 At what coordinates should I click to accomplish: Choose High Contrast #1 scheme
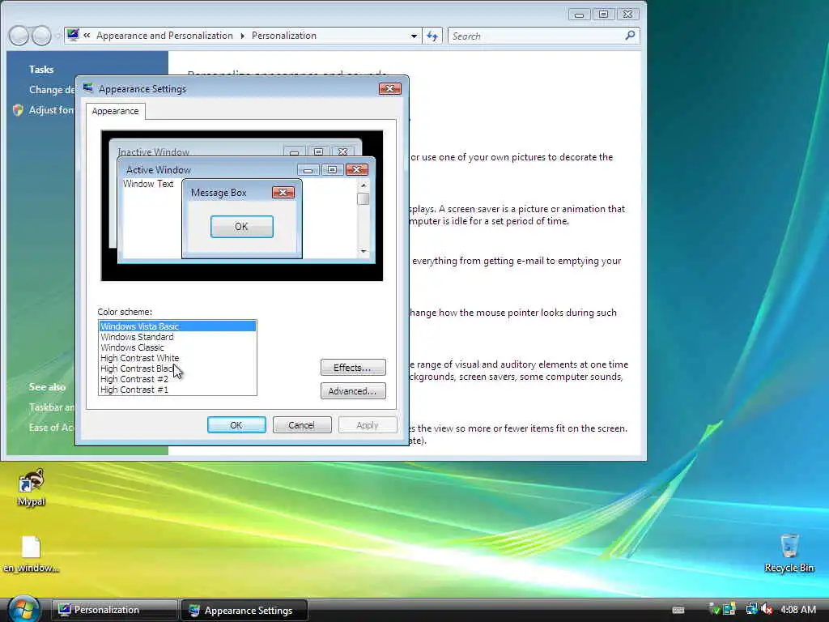click(x=177, y=390)
